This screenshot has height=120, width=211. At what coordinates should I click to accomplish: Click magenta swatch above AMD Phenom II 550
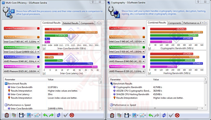(x=144, y=66)
